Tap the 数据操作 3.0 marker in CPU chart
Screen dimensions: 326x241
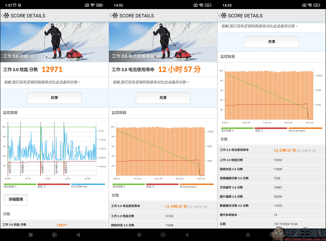click(66, 167)
